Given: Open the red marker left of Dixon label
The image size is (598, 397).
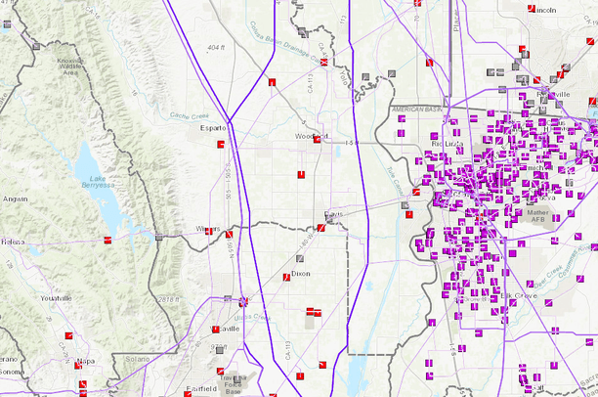Looking at the screenshot, I should coord(286,277).
